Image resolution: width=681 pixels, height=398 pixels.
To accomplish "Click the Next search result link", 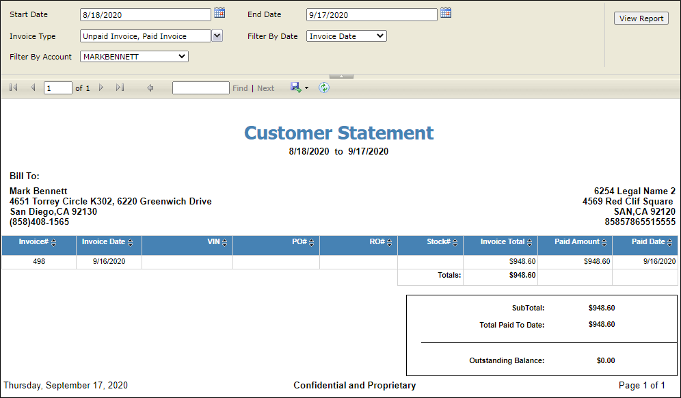I will point(266,88).
